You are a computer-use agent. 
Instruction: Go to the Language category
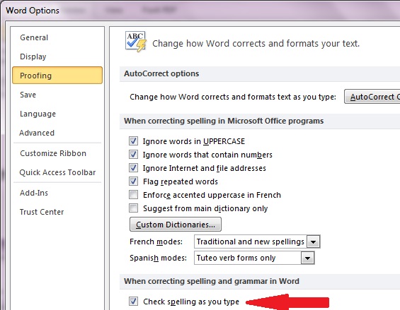click(38, 114)
